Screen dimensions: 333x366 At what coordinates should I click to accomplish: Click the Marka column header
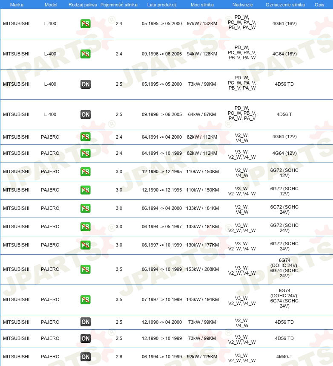click(x=17, y=5)
